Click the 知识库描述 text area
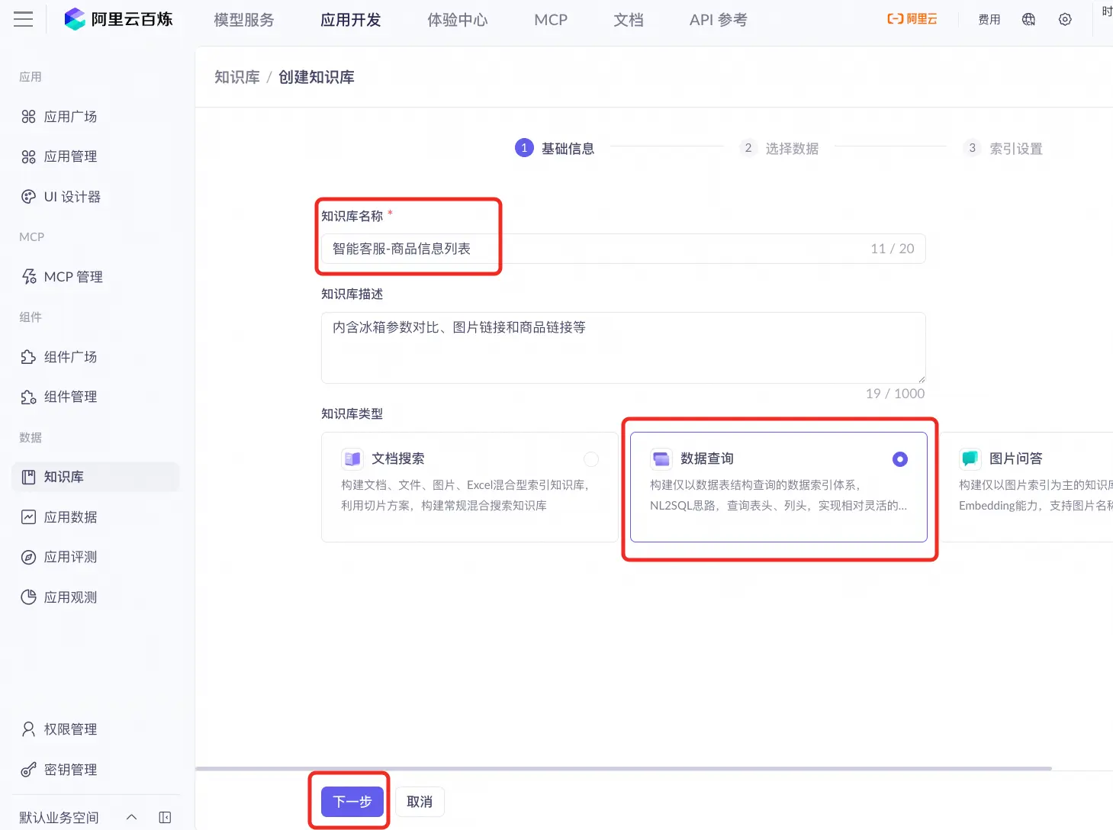 click(x=623, y=348)
